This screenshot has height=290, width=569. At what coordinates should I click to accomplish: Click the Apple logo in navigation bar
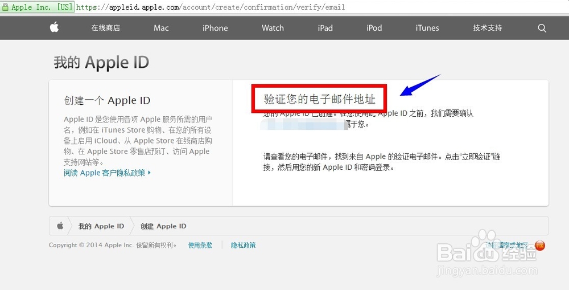point(55,27)
